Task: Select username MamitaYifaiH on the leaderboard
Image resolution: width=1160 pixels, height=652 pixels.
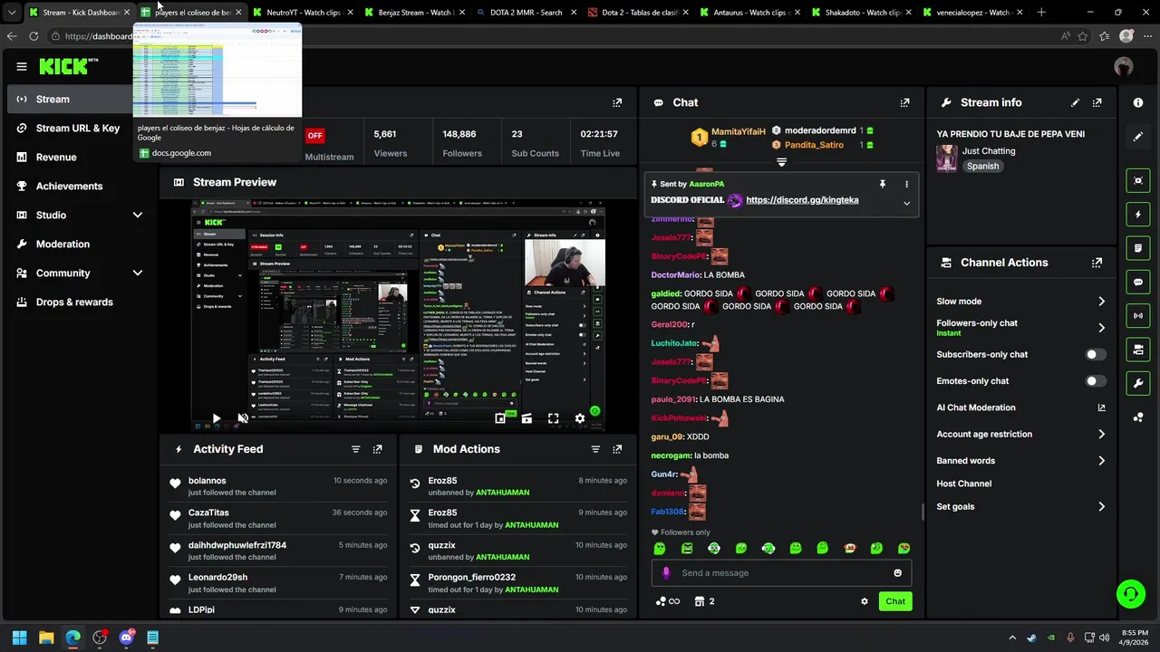Action: click(739, 132)
